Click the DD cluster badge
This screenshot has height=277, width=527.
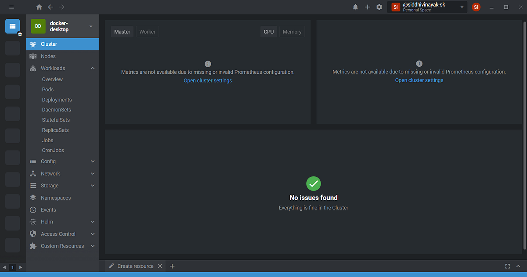(38, 26)
